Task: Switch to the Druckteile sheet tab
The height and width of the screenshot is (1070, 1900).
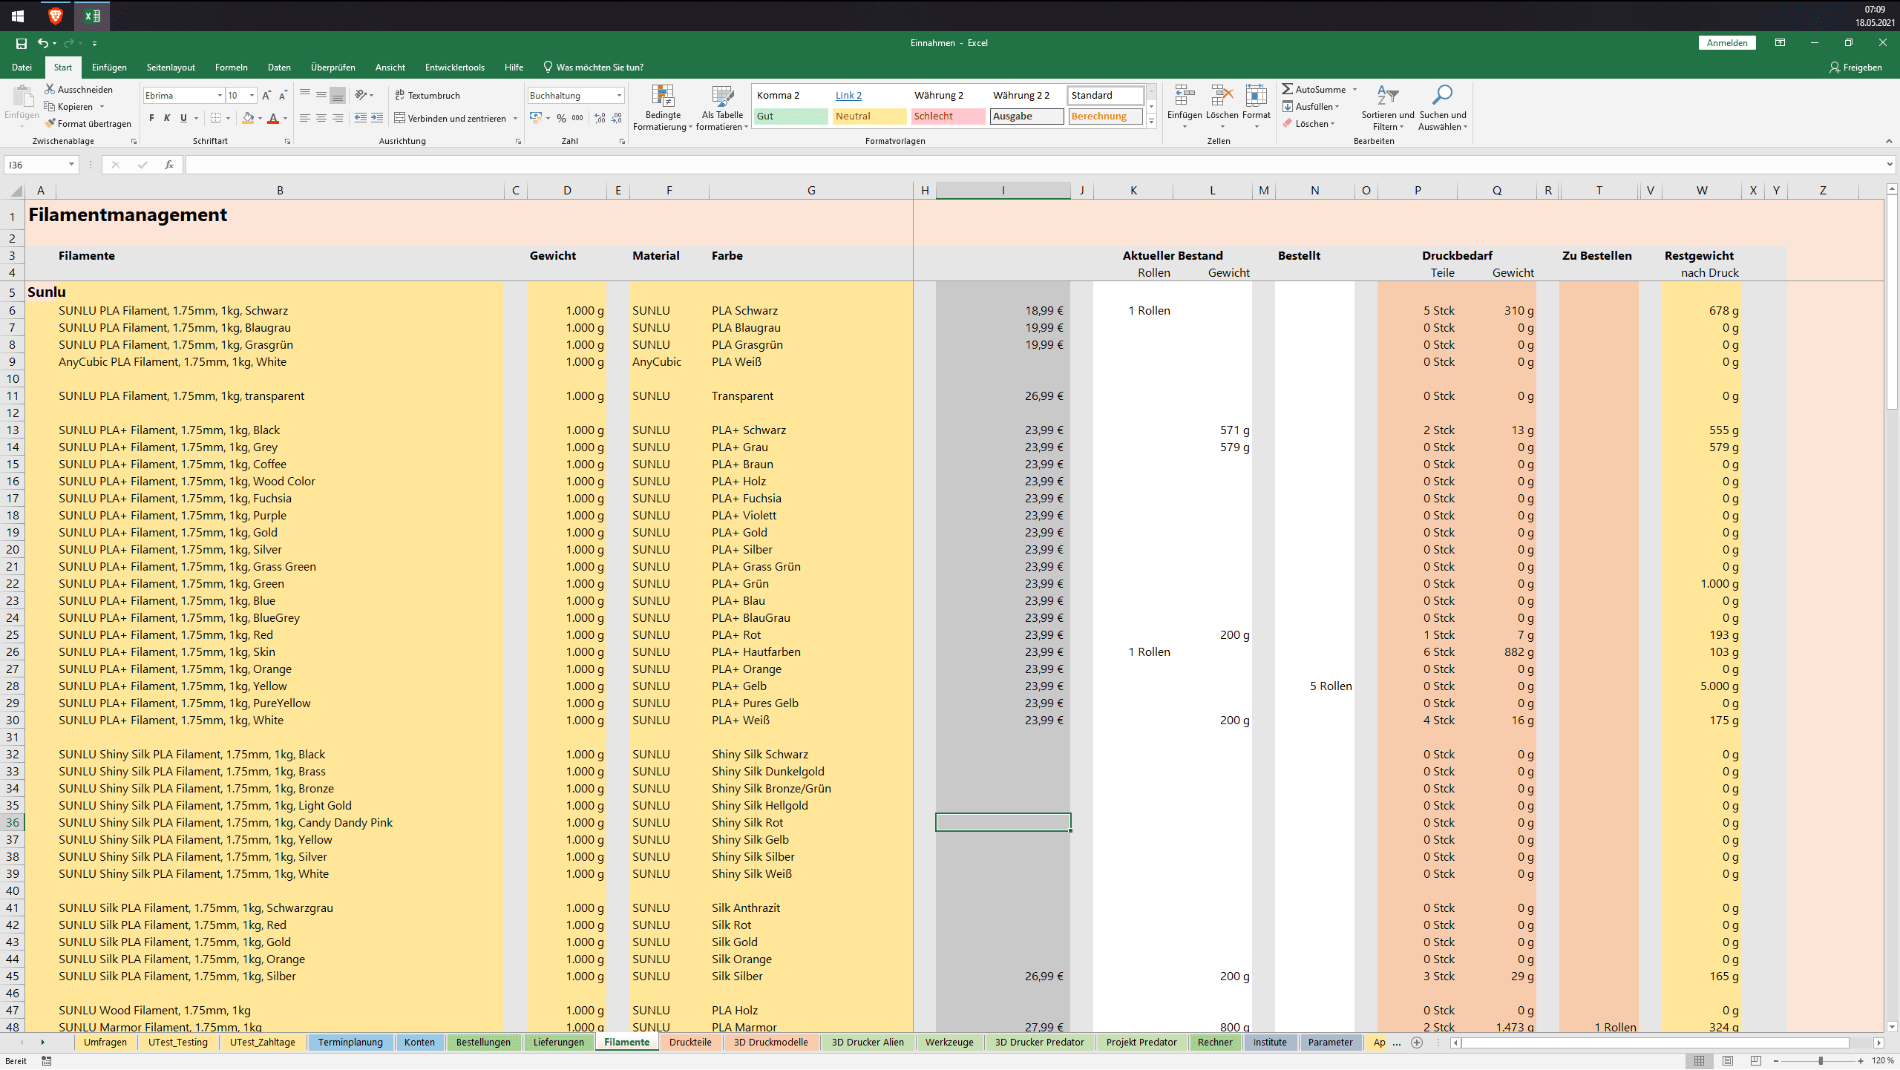Action: [x=689, y=1043]
